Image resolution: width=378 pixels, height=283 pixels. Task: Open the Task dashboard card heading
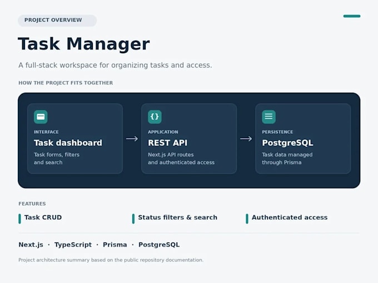click(x=68, y=143)
